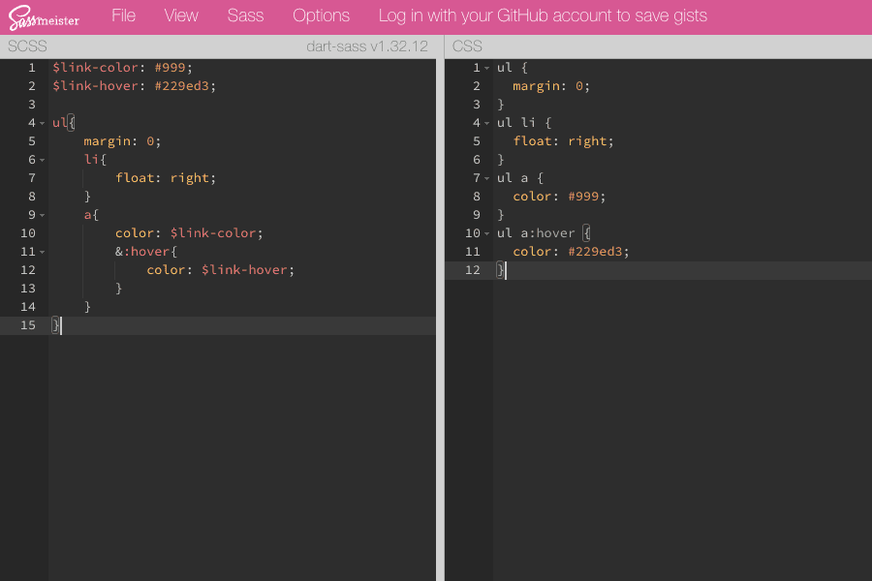The width and height of the screenshot is (872, 581).
Task: Log in with your GitHub account
Action: tap(545, 15)
